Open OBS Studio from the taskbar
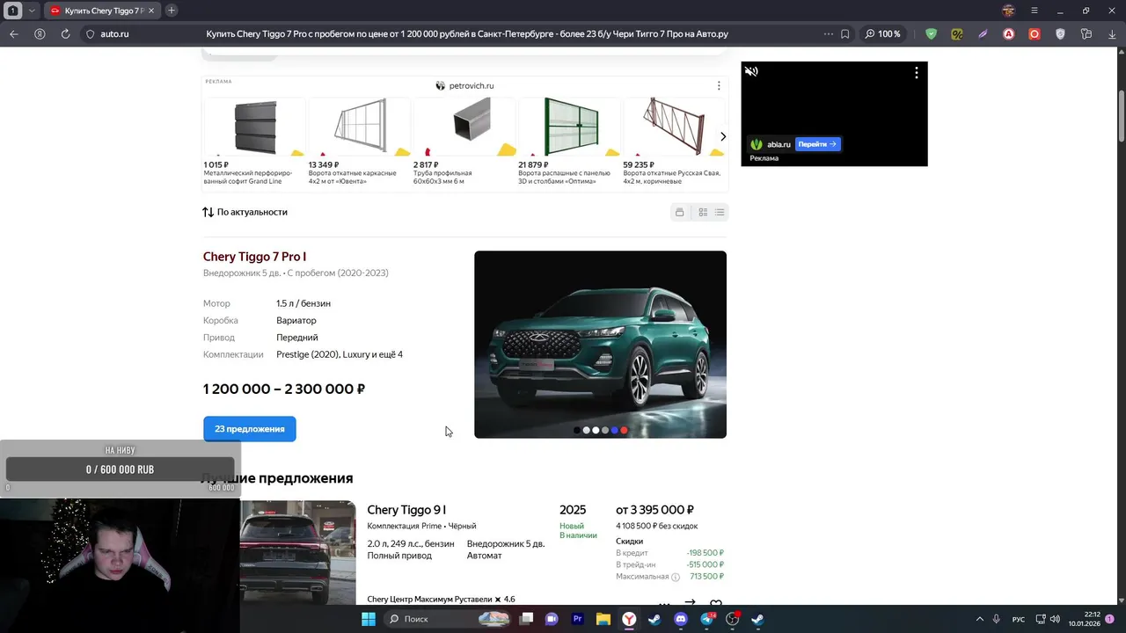 click(x=732, y=619)
